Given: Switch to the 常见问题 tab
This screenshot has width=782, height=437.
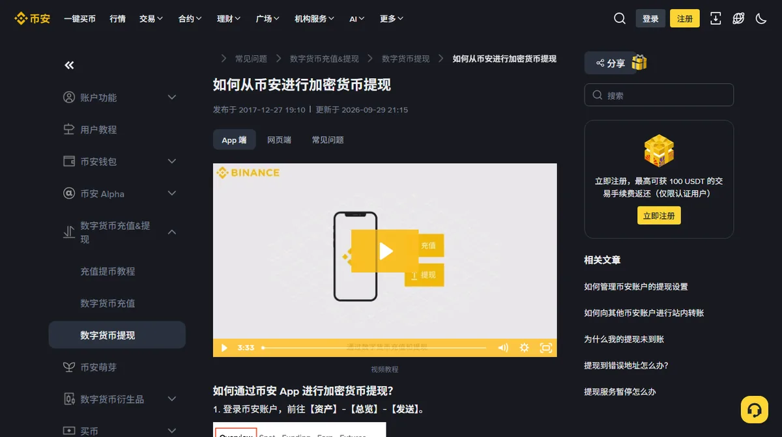Looking at the screenshot, I should pos(328,140).
